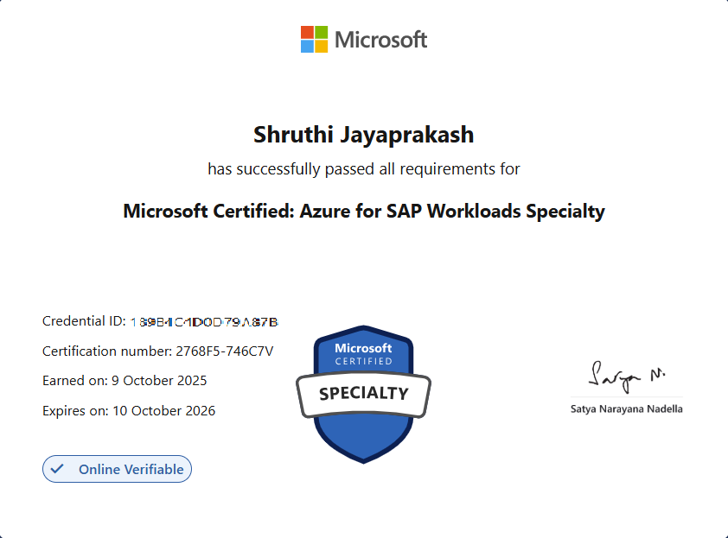Select the Azure for SAP Workloads Specialty title
The image size is (728, 538).
(x=363, y=211)
